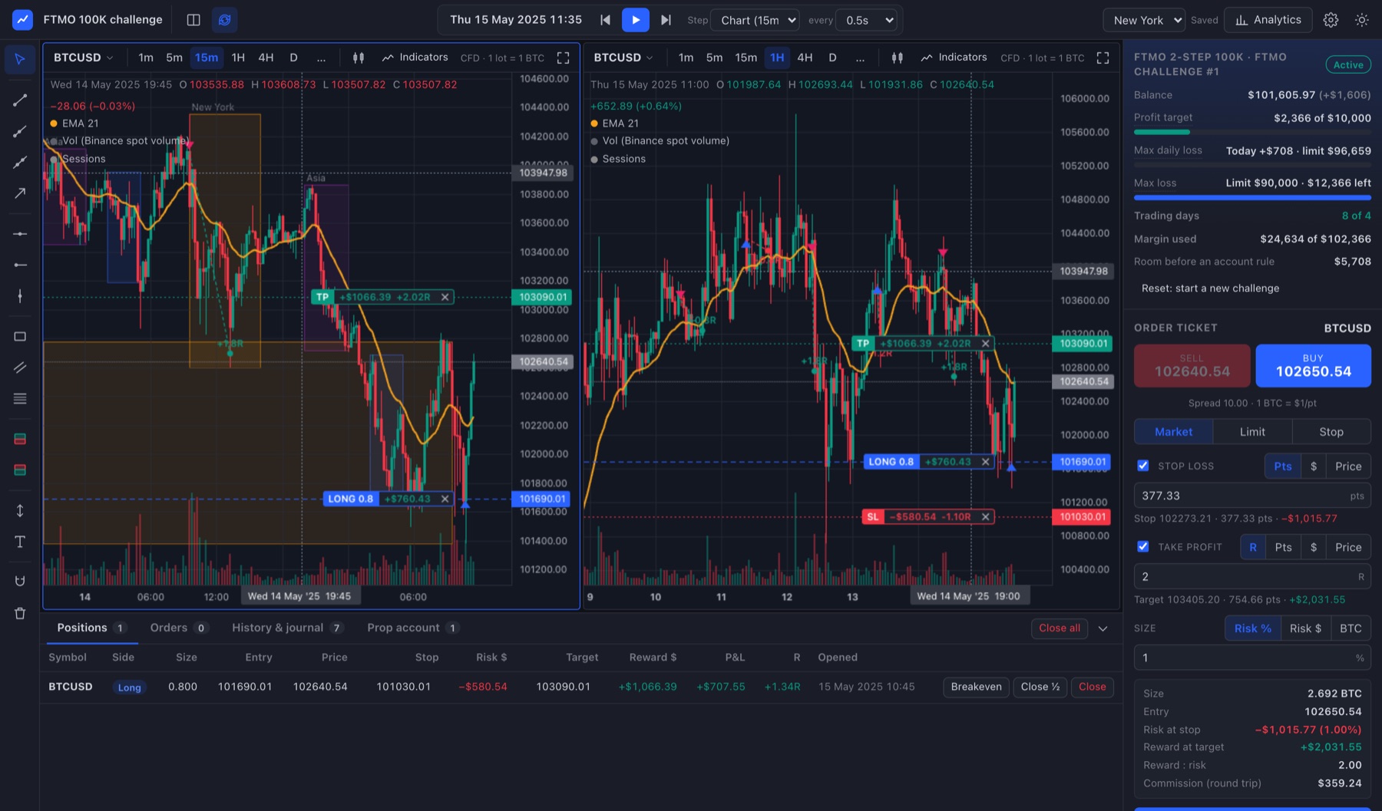
Task: Open BTCUSD symbol dropdown on left chart
Action: click(83, 58)
